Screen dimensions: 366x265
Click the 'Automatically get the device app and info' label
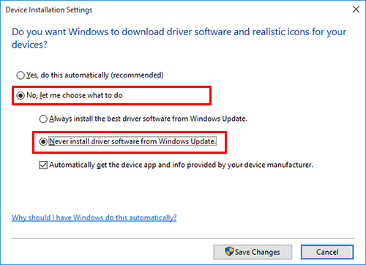click(x=181, y=165)
